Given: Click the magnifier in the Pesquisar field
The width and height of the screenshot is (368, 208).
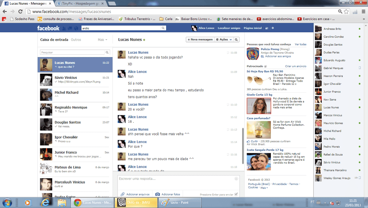Looking at the screenshot, I should (x=107, y=52).
